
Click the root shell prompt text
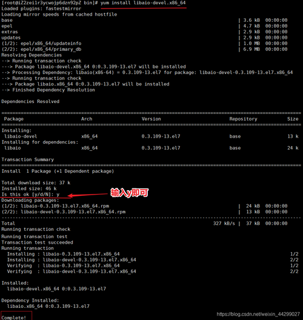[50, 3]
